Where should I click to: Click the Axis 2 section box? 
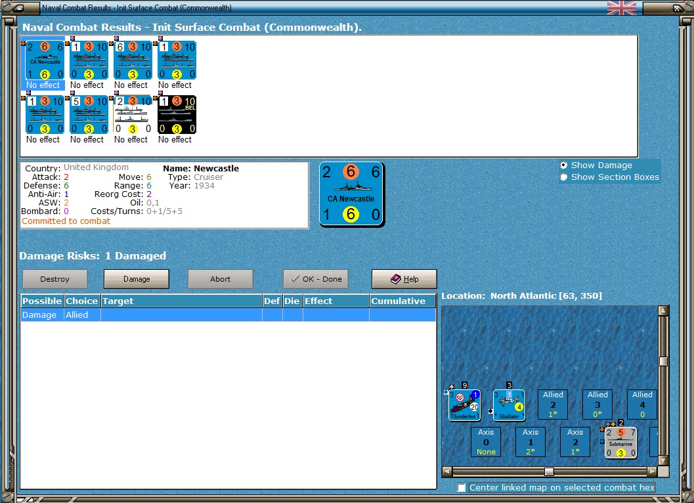[575, 441]
